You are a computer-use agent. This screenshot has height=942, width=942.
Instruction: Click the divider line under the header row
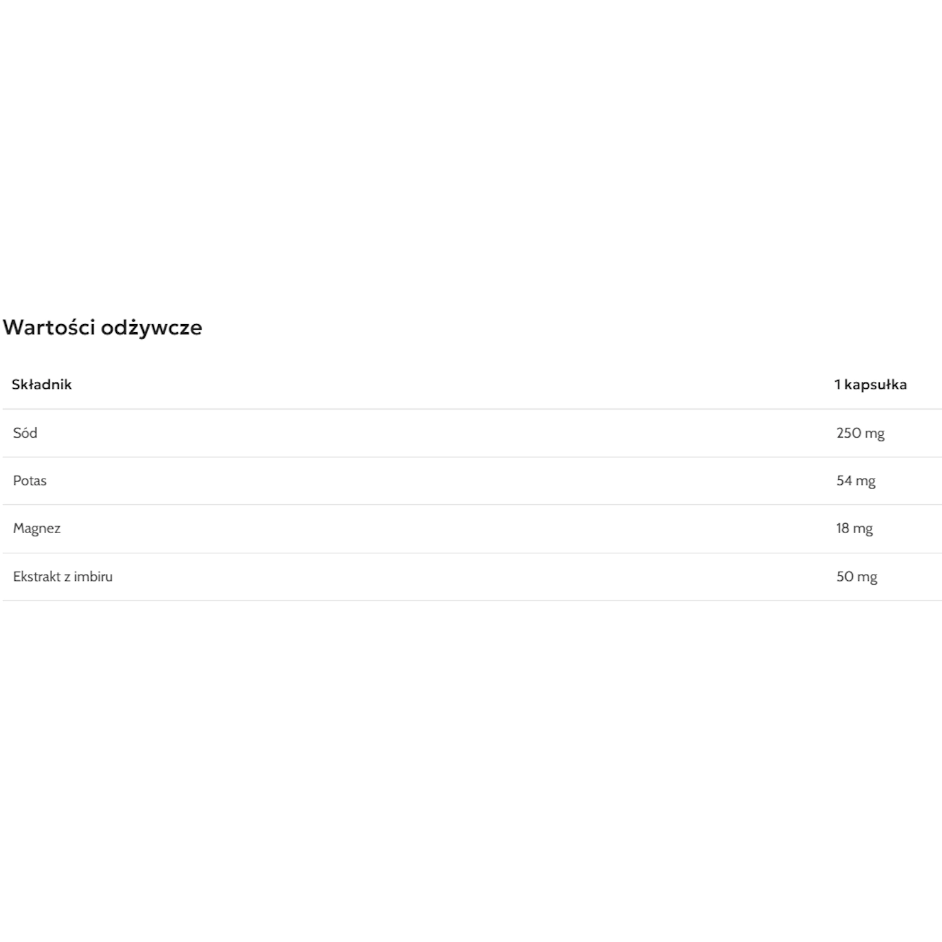point(471,409)
